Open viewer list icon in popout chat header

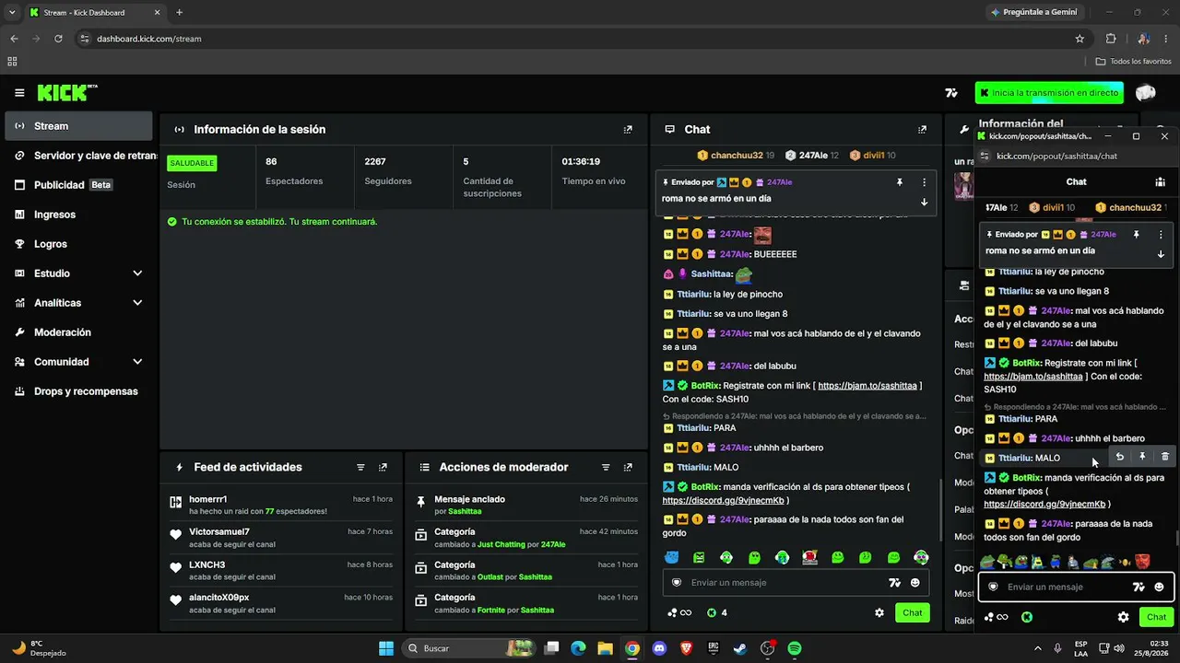(1160, 182)
